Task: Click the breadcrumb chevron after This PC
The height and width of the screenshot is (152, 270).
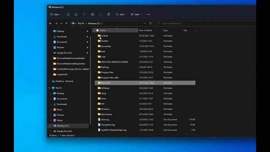Action: coord(86,24)
